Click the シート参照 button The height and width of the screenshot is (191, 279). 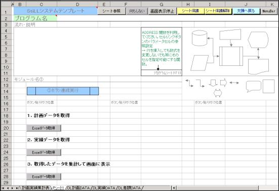(x=111, y=11)
